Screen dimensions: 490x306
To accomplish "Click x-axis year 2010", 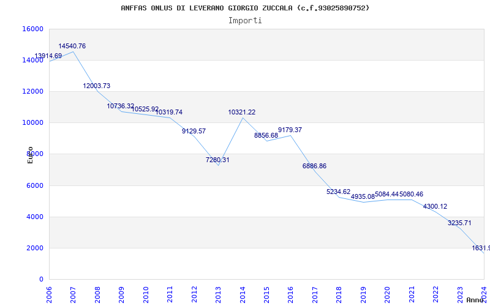I will point(146,294).
